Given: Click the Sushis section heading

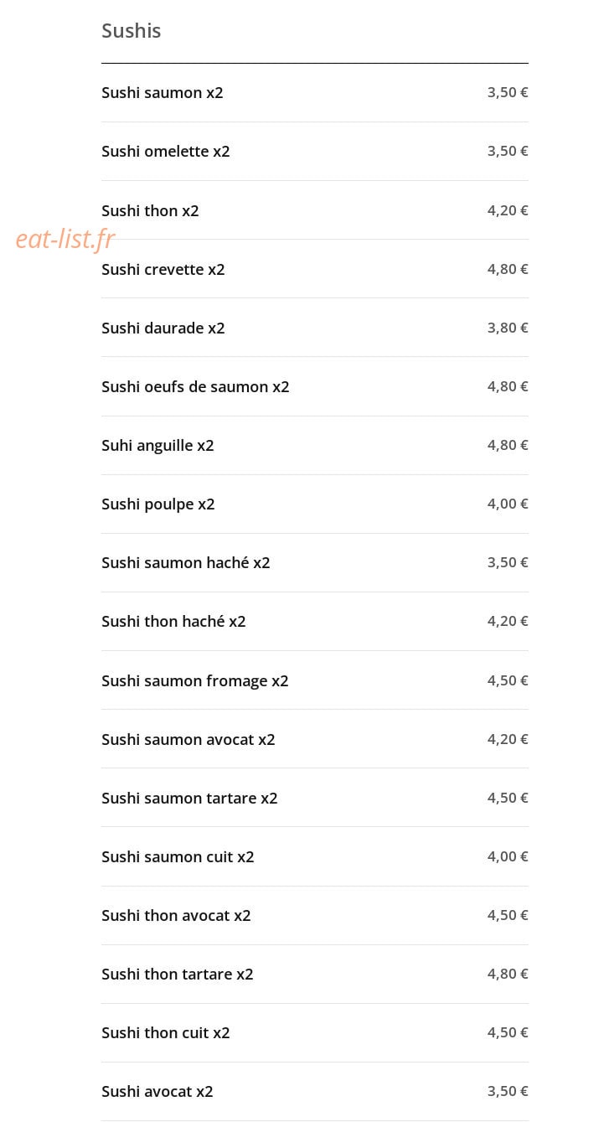Looking at the screenshot, I should [x=132, y=31].
